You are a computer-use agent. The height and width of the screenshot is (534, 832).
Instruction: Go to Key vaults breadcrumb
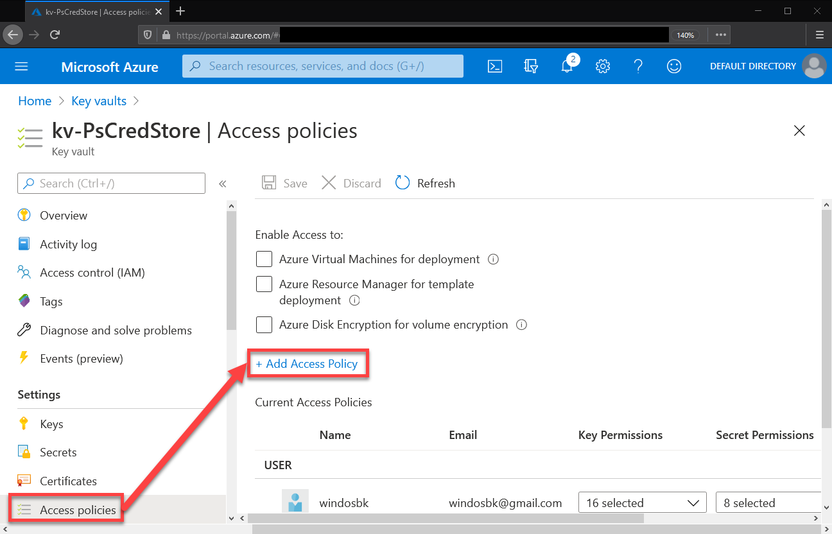99,101
